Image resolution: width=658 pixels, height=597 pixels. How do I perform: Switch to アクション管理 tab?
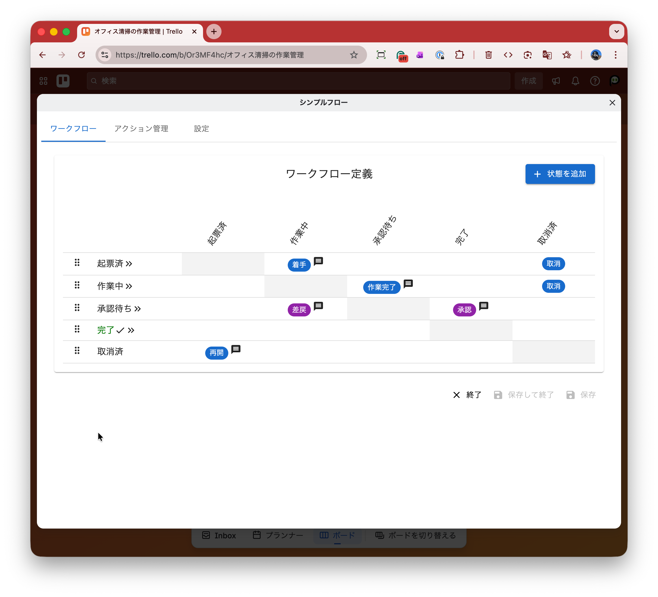pyautogui.click(x=141, y=129)
